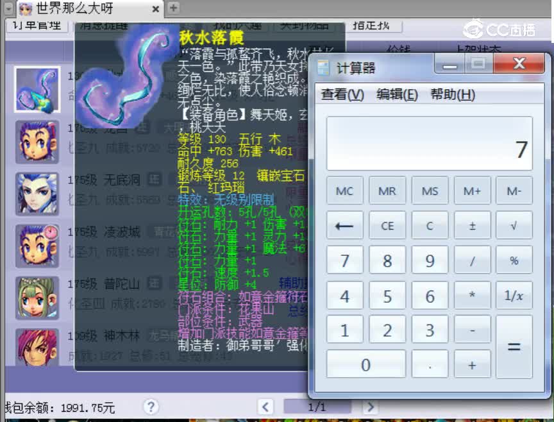Click calculator digit 7 key
The image size is (554, 422).
[x=344, y=260]
